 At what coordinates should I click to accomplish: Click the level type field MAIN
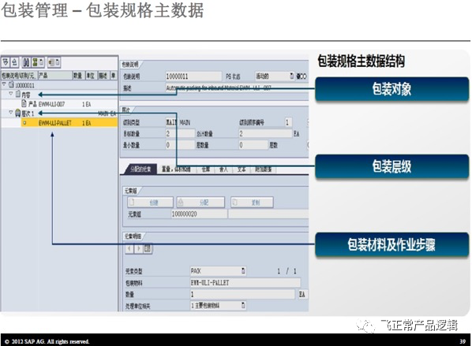(171, 122)
